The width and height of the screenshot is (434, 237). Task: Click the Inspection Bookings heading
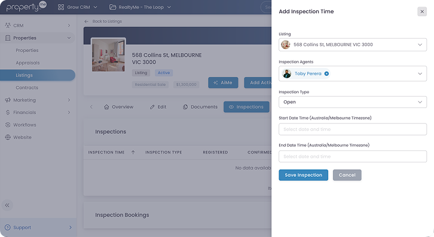[x=122, y=215]
